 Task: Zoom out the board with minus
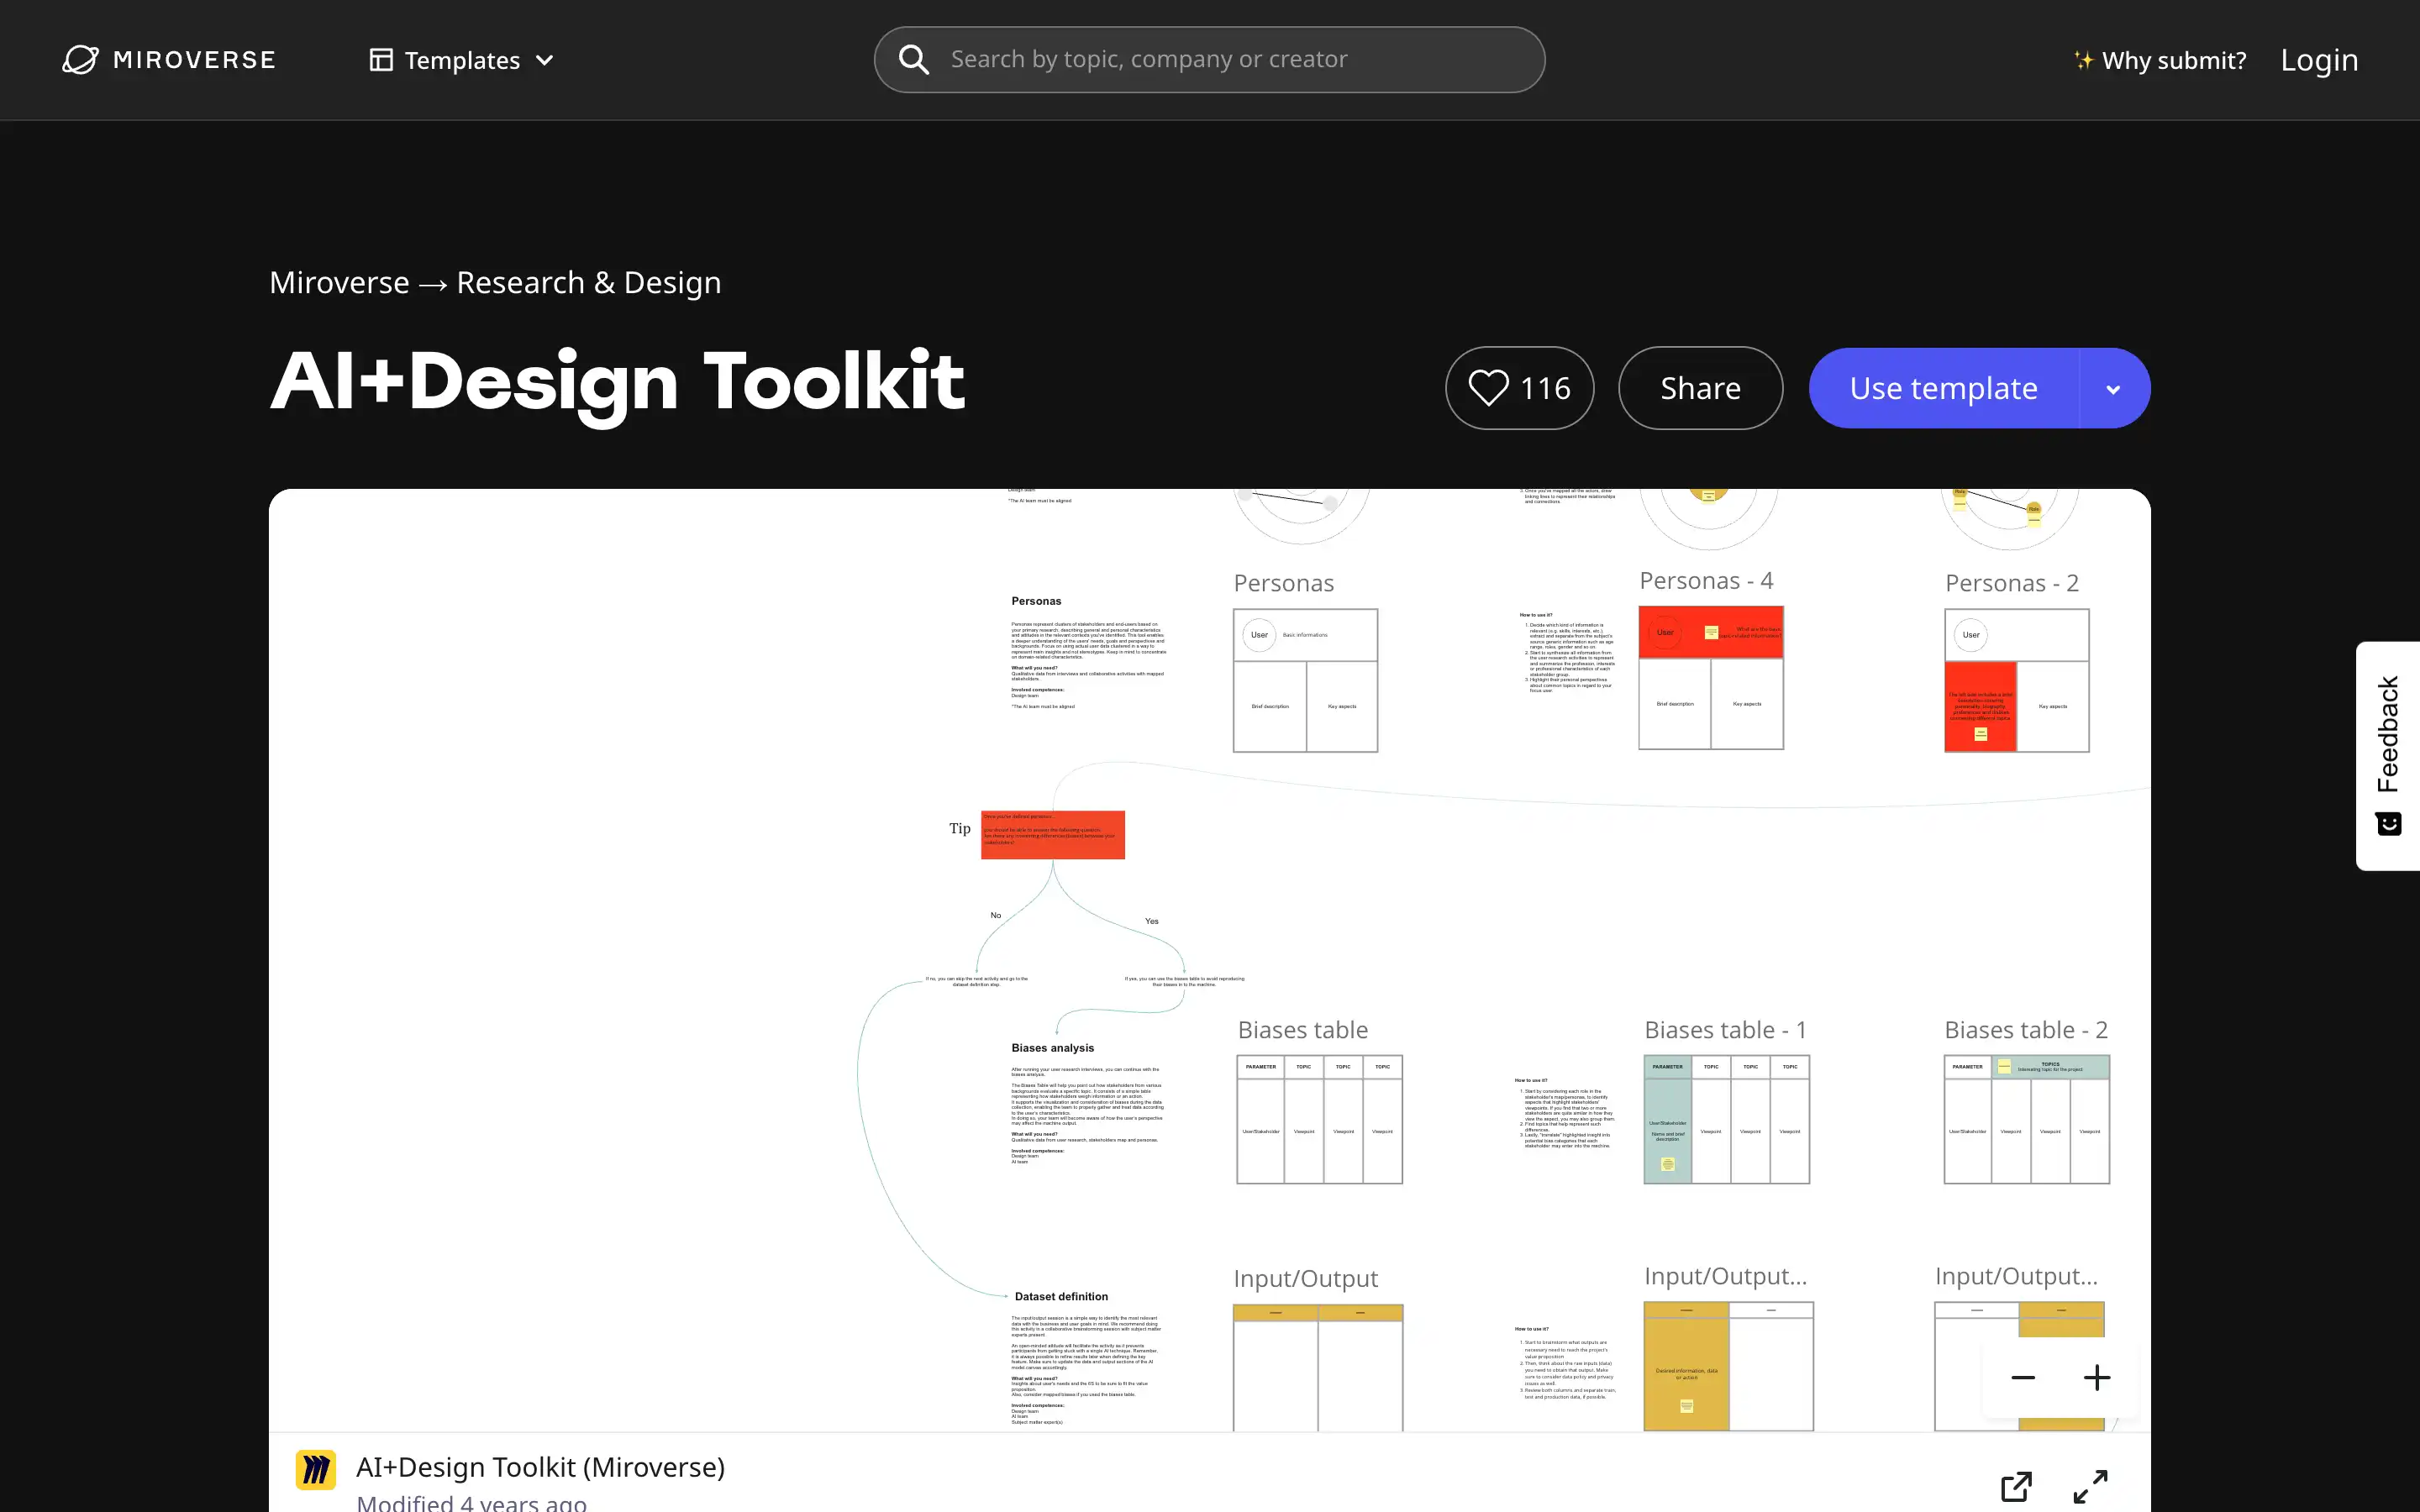[2023, 1377]
